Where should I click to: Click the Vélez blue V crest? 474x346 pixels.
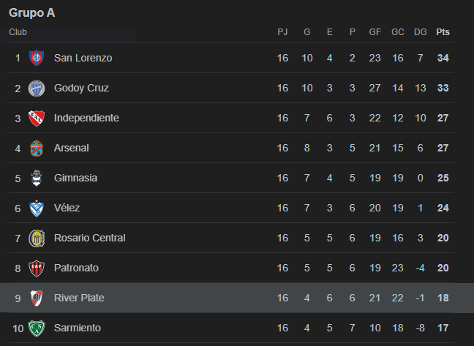tap(37, 208)
